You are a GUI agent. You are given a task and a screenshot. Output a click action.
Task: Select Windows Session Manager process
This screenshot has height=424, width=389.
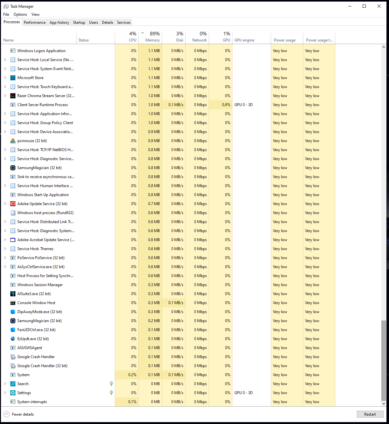click(168, 285)
